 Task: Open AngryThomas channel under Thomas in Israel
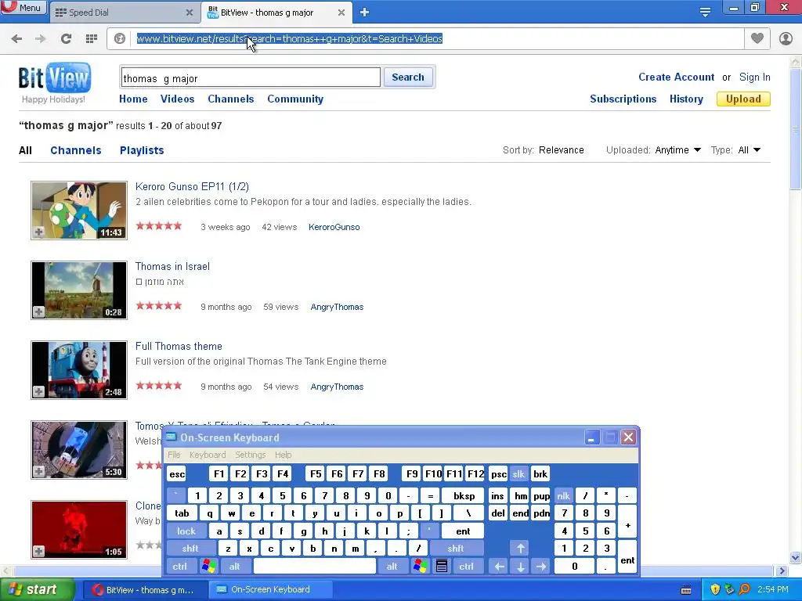[x=337, y=307]
